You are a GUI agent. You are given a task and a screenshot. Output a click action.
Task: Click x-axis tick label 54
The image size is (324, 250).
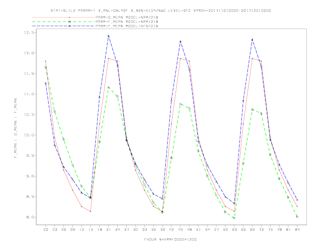click(207, 230)
